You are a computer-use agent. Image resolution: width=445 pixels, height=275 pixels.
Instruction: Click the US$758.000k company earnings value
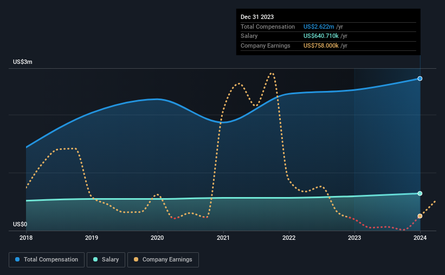[321, 45]
